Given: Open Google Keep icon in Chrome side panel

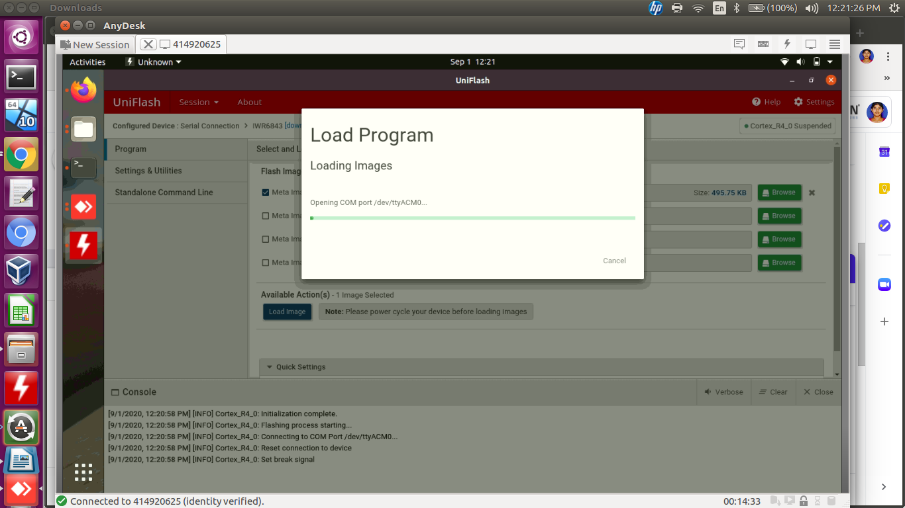Looking at the screenshot, I should (x=884, y=189).
